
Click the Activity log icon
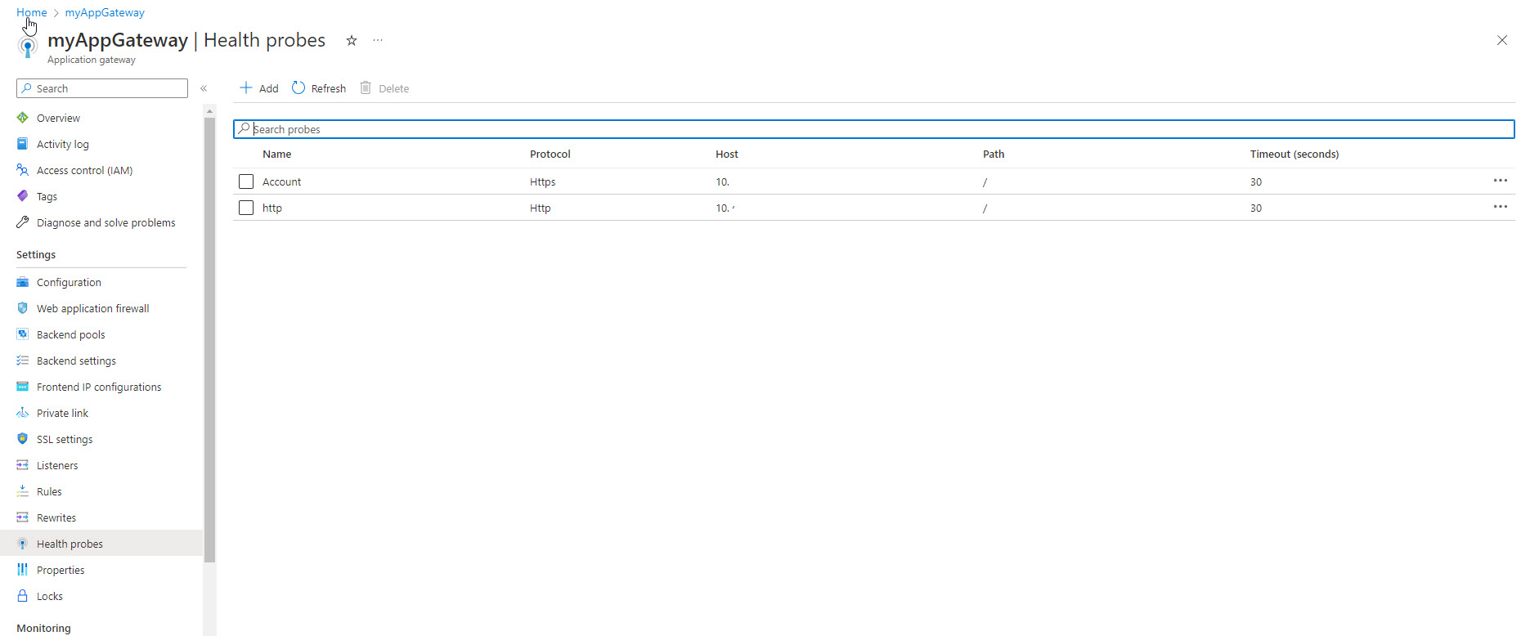coord(23,144)
